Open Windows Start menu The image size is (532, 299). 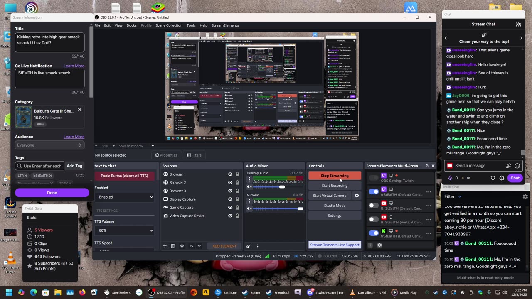tap(9, 292)
